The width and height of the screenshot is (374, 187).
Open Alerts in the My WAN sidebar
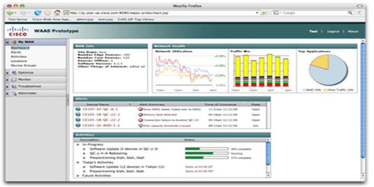point(16,52)
